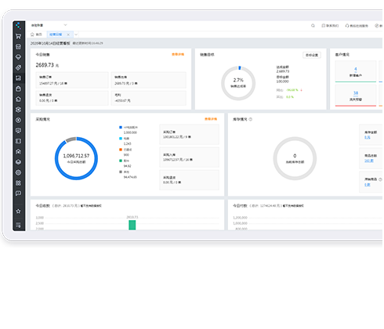
Task: Click inventory amount link 0 元
Action: tap(368, 137)
